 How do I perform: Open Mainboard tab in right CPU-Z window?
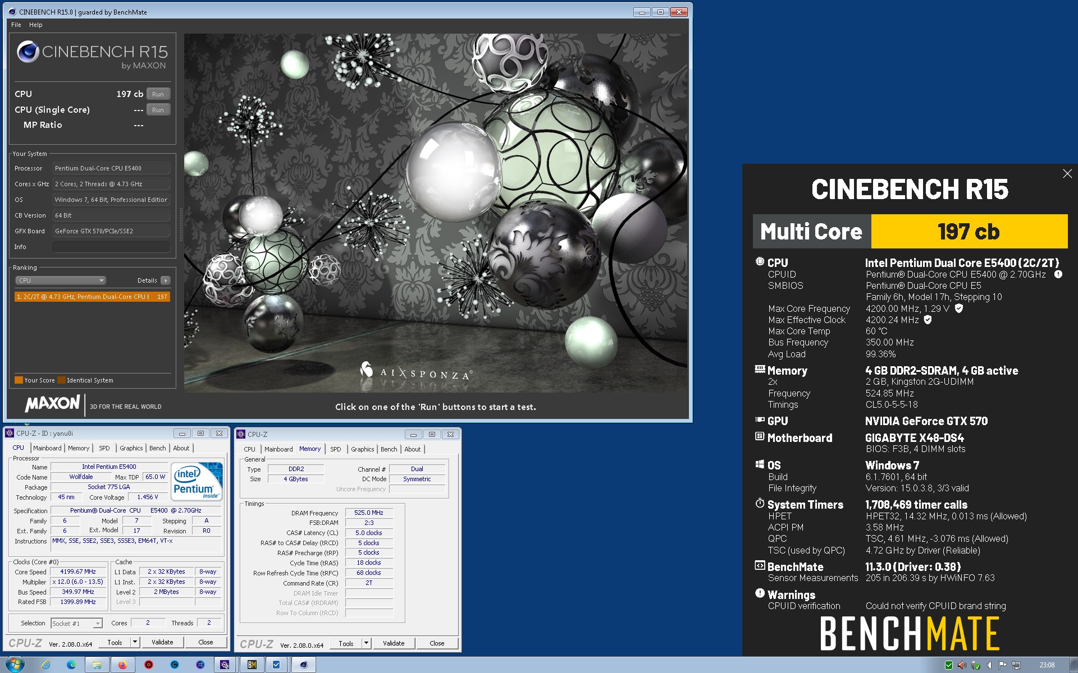pyautogui.click(x=278, y=449)
